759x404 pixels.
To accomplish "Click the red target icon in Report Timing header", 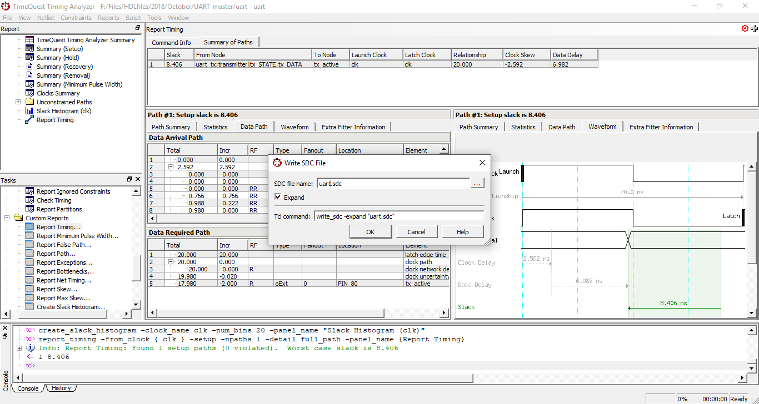I will pyautogui.click(x=745, y=28).
